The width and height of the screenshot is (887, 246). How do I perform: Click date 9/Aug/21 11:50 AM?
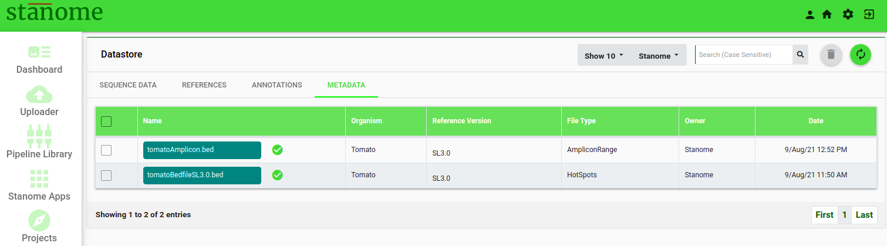(816, 175)
